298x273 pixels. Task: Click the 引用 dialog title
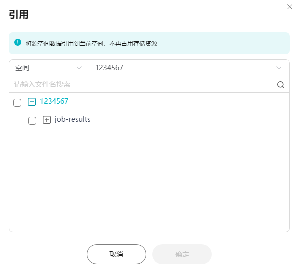coord(19,14)
